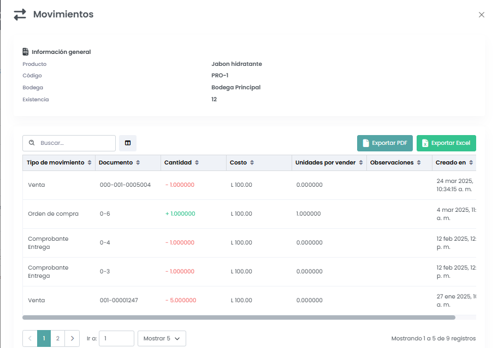The image size is (498, 348).
Task: Go to page 2 of results
Action: click(x=58, y=339)
